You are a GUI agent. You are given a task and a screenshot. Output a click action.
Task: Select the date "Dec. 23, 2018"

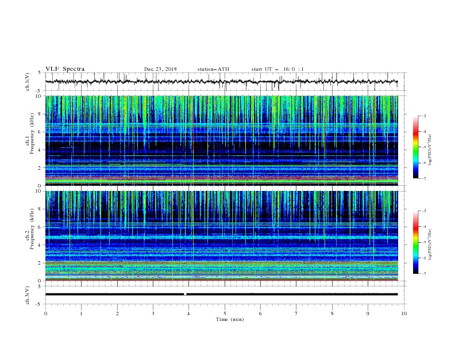pyautogui.click(x=160, y=69)
